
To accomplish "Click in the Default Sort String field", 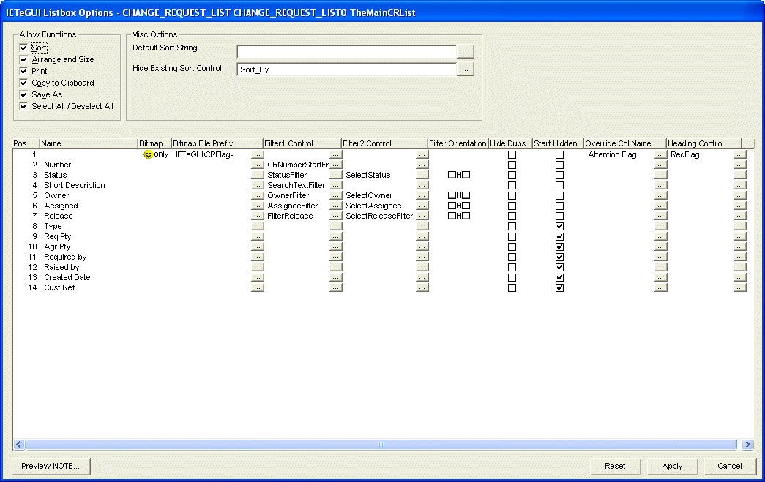I will click(x=346, y=52).
